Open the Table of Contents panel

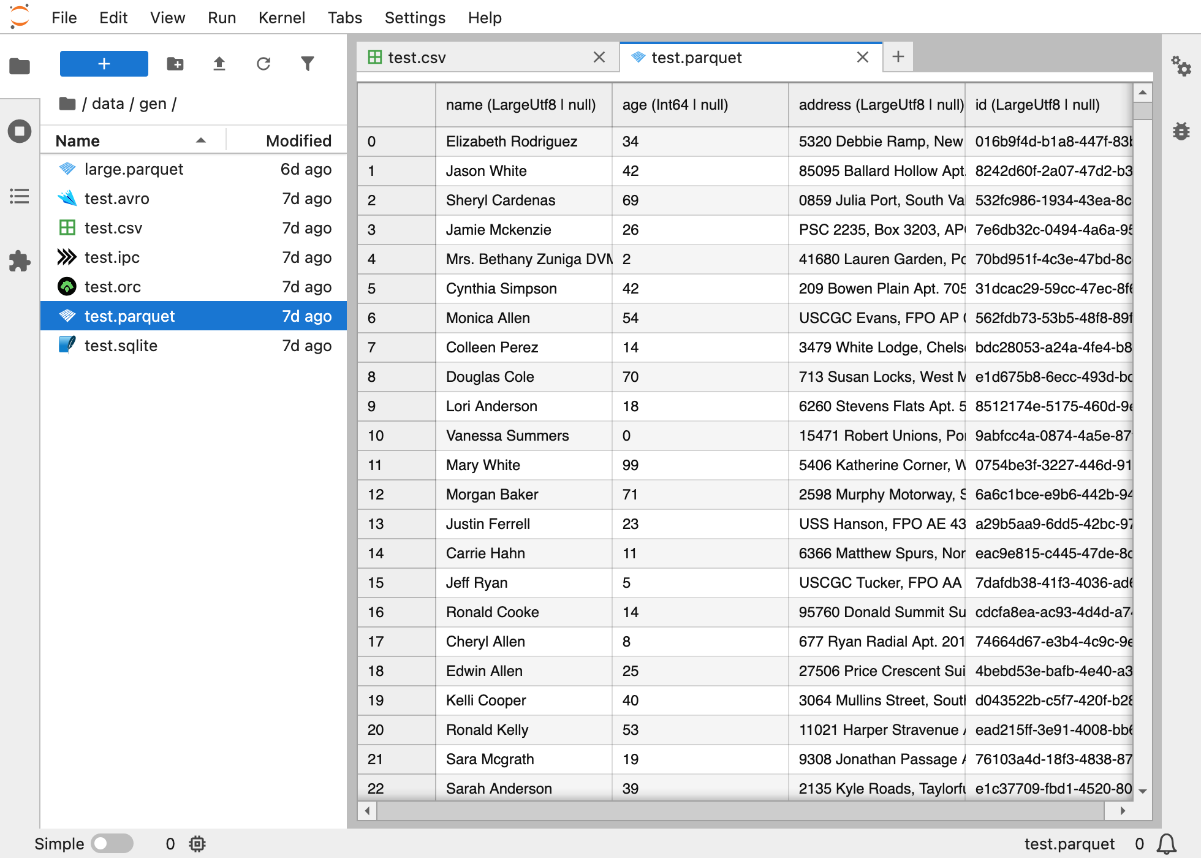pos(20,196)
